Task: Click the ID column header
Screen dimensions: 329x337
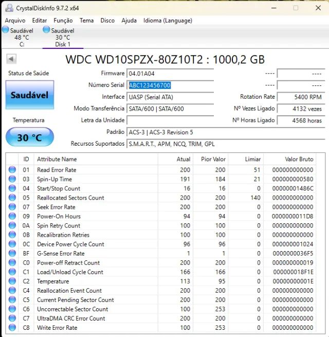Action: click(x=26, y=159)
